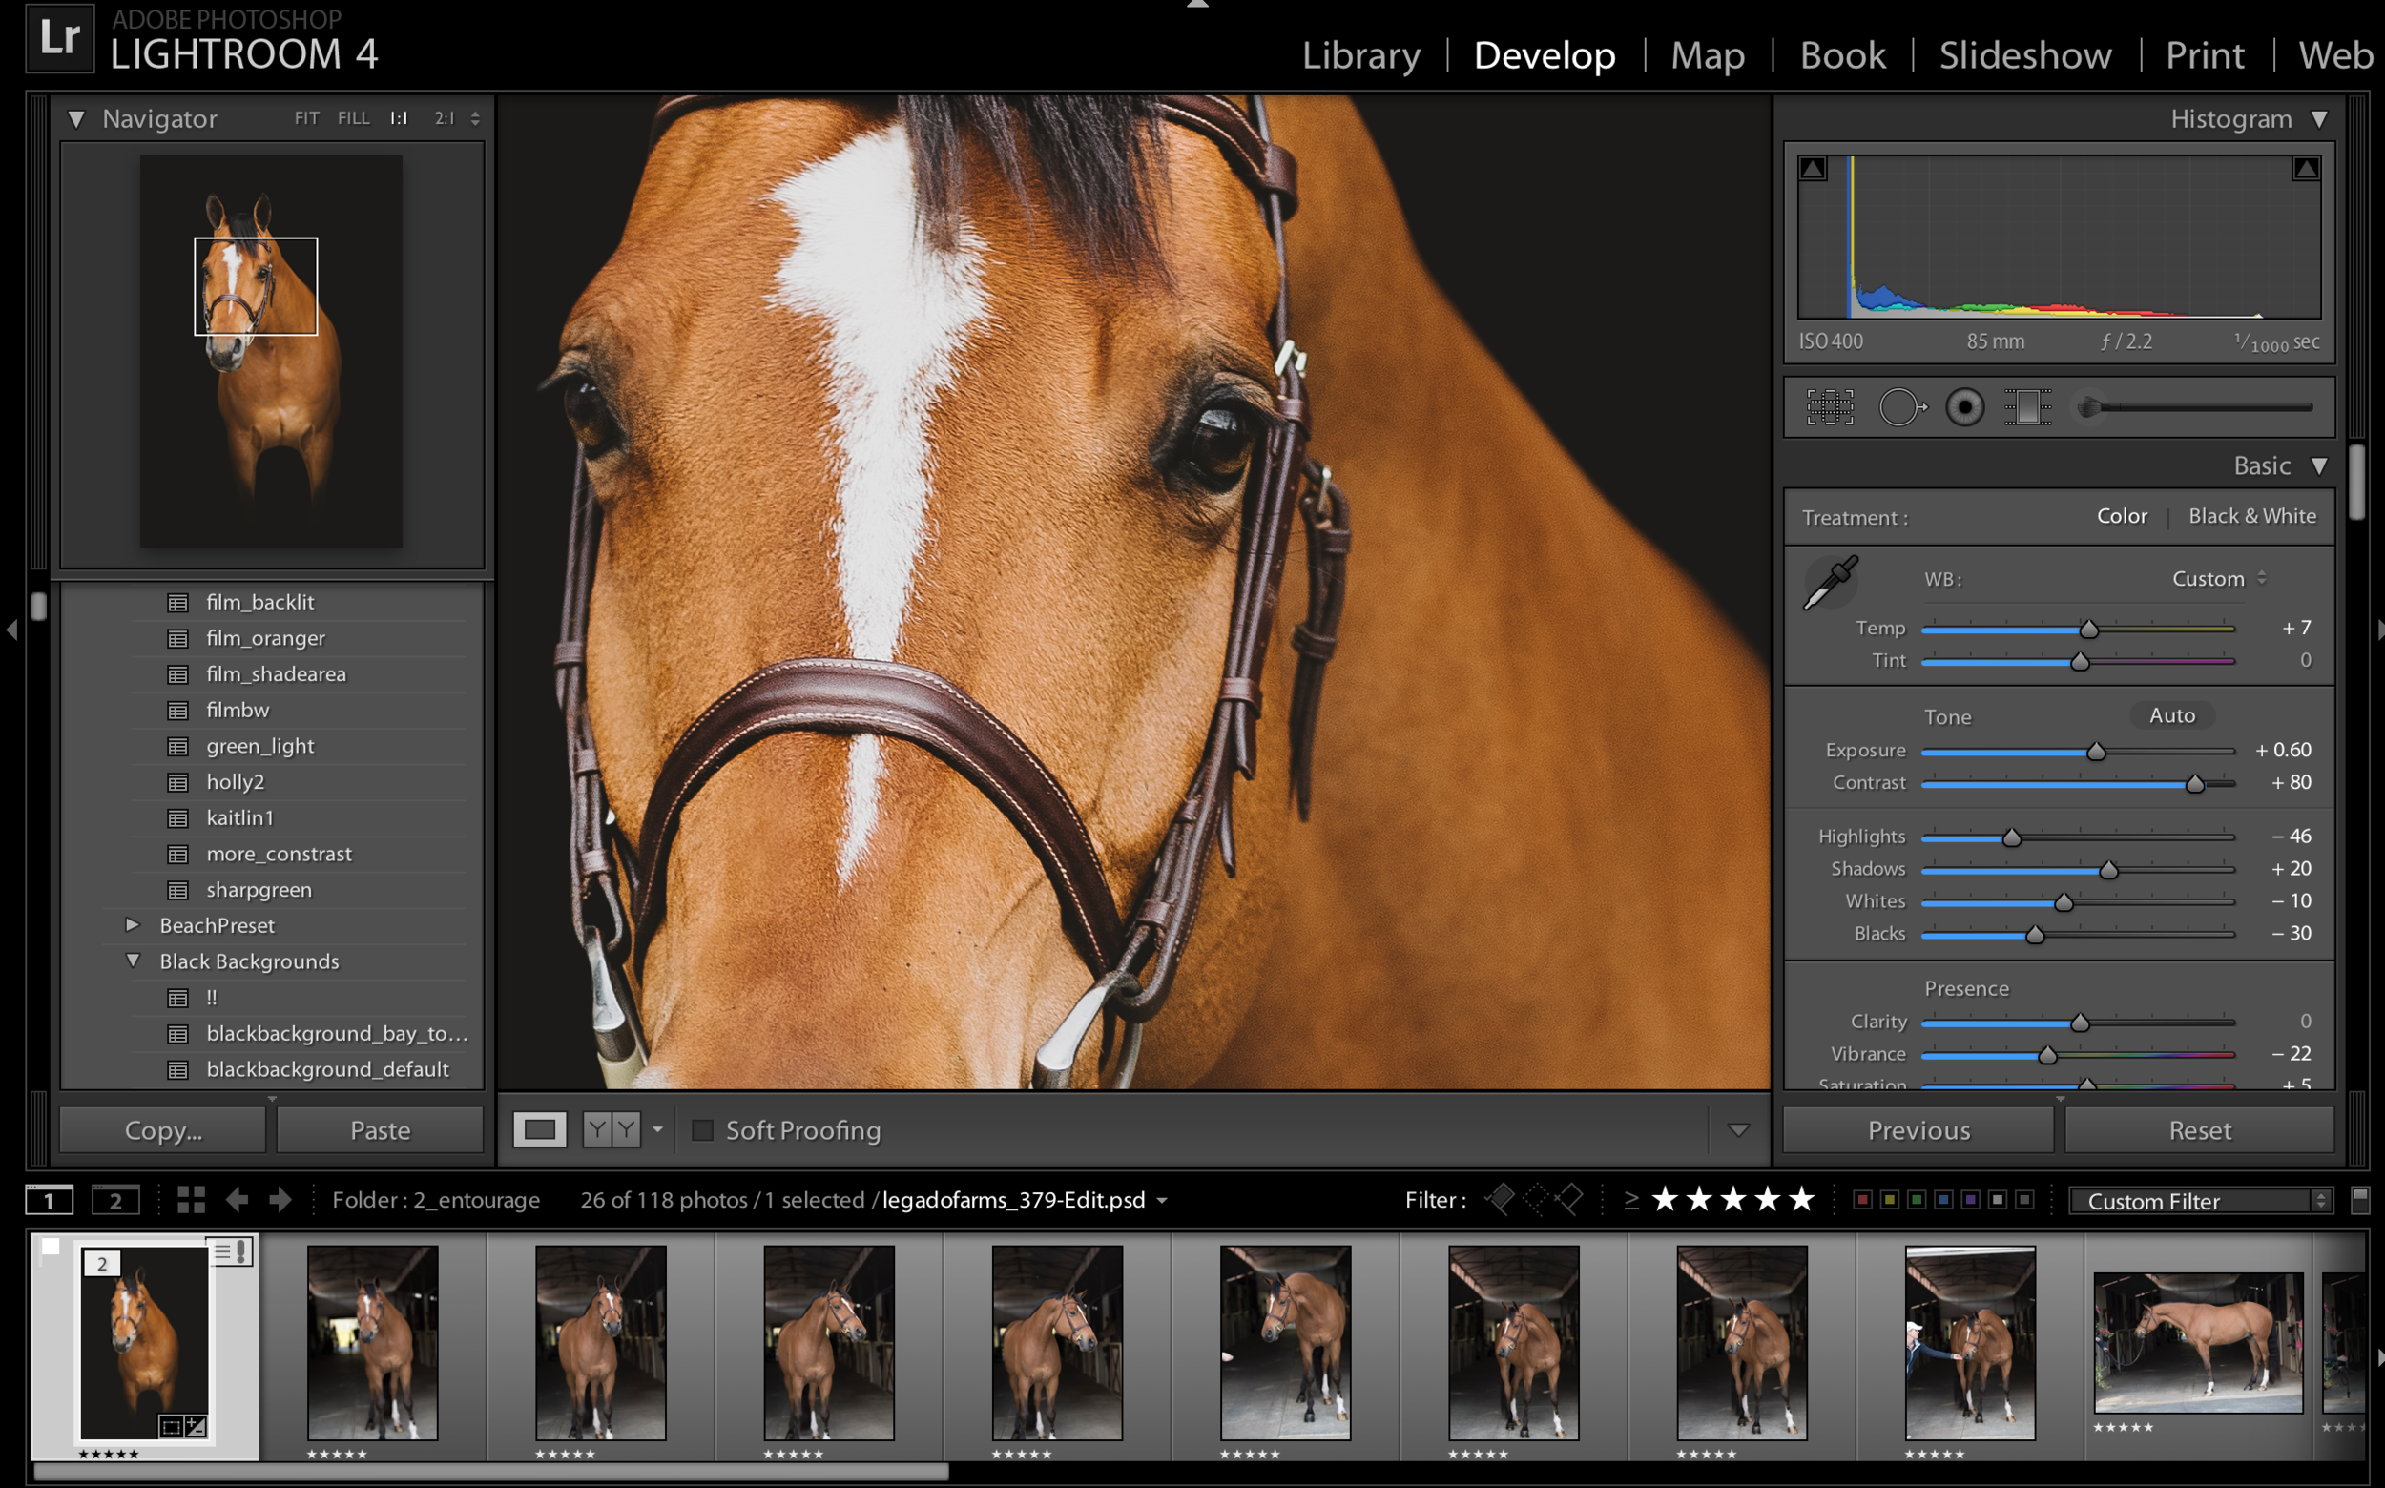2385x1488 pixels.
Task: Grab the White Balance eyedropper
Action: tap(1830, 583)
